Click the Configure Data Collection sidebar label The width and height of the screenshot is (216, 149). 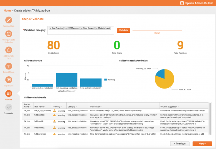tap(9, 41)
